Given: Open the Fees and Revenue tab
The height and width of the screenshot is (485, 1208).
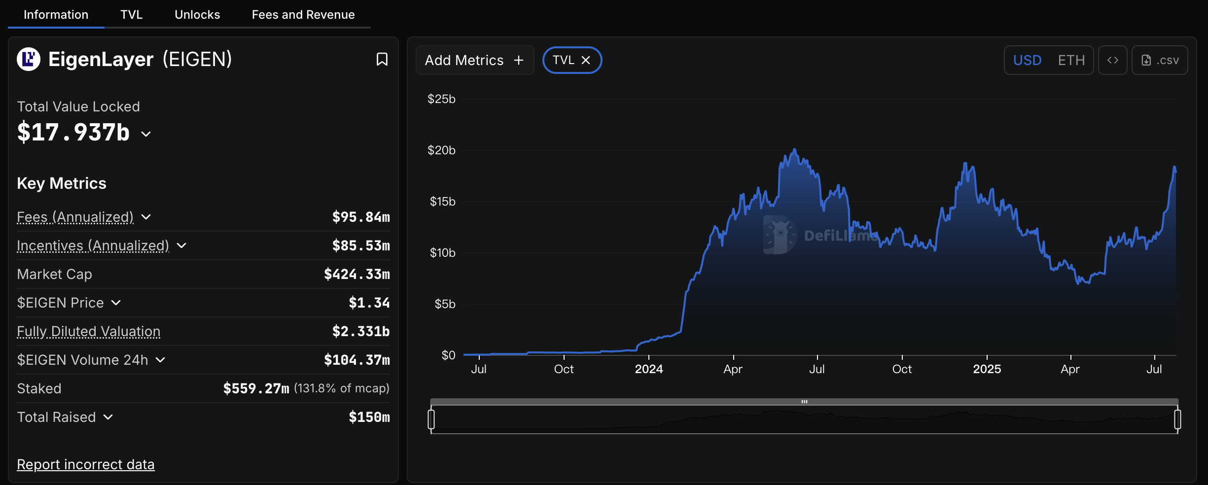Looking at the screenshot, I should [303, 15].
